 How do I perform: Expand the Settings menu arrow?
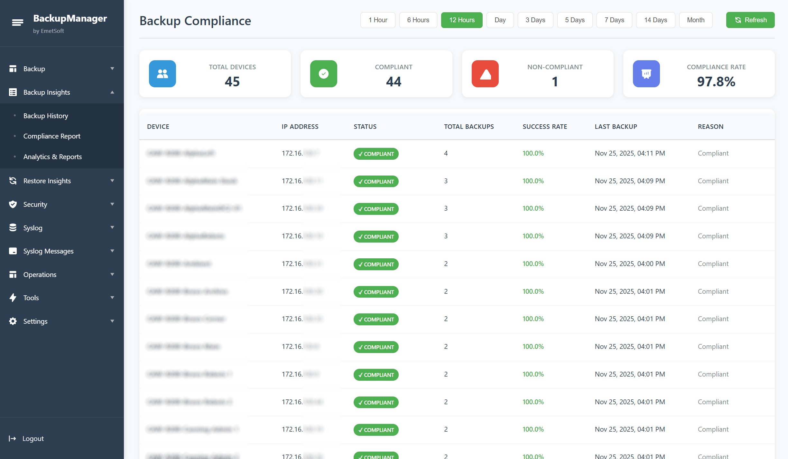click(x=112, y=321)
